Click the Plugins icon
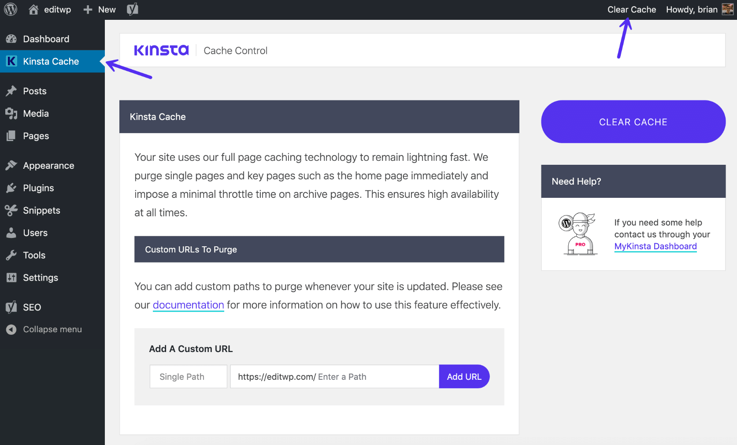 (11, 188)
